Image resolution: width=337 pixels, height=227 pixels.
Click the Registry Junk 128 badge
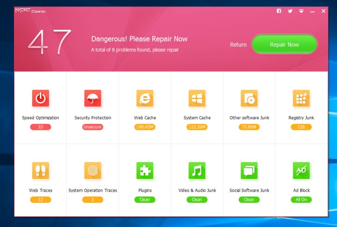(302, 127)
